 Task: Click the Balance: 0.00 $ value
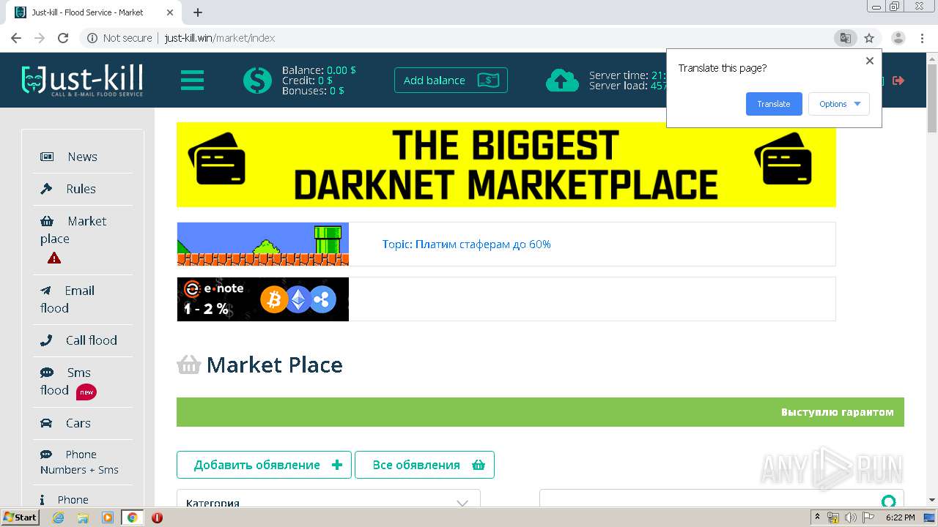coord(341,70)
